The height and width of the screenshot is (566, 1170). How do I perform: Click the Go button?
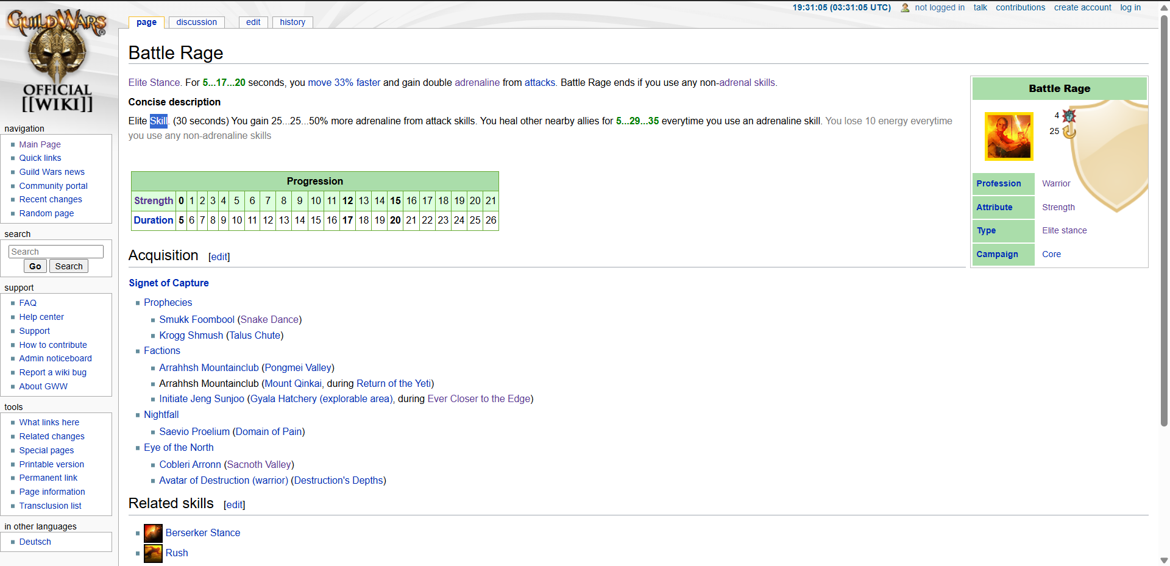click(x=35, y=266)
